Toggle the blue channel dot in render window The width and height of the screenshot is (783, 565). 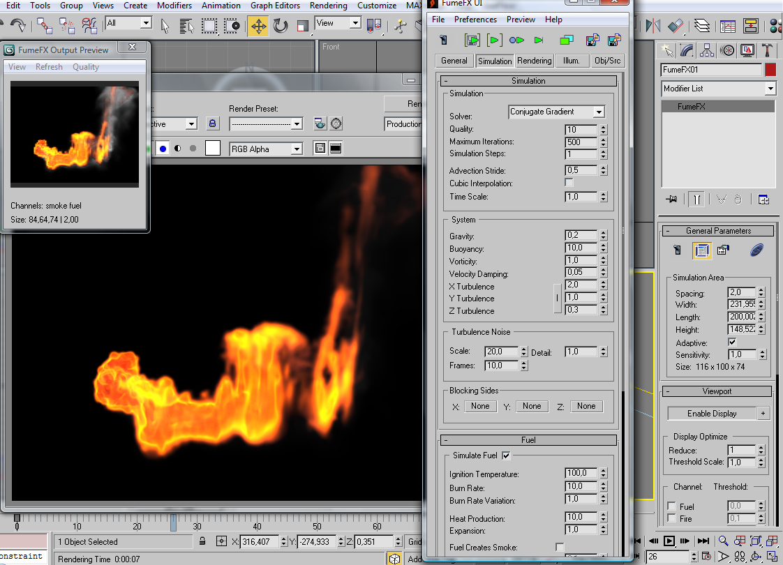(x=163, y=149)
